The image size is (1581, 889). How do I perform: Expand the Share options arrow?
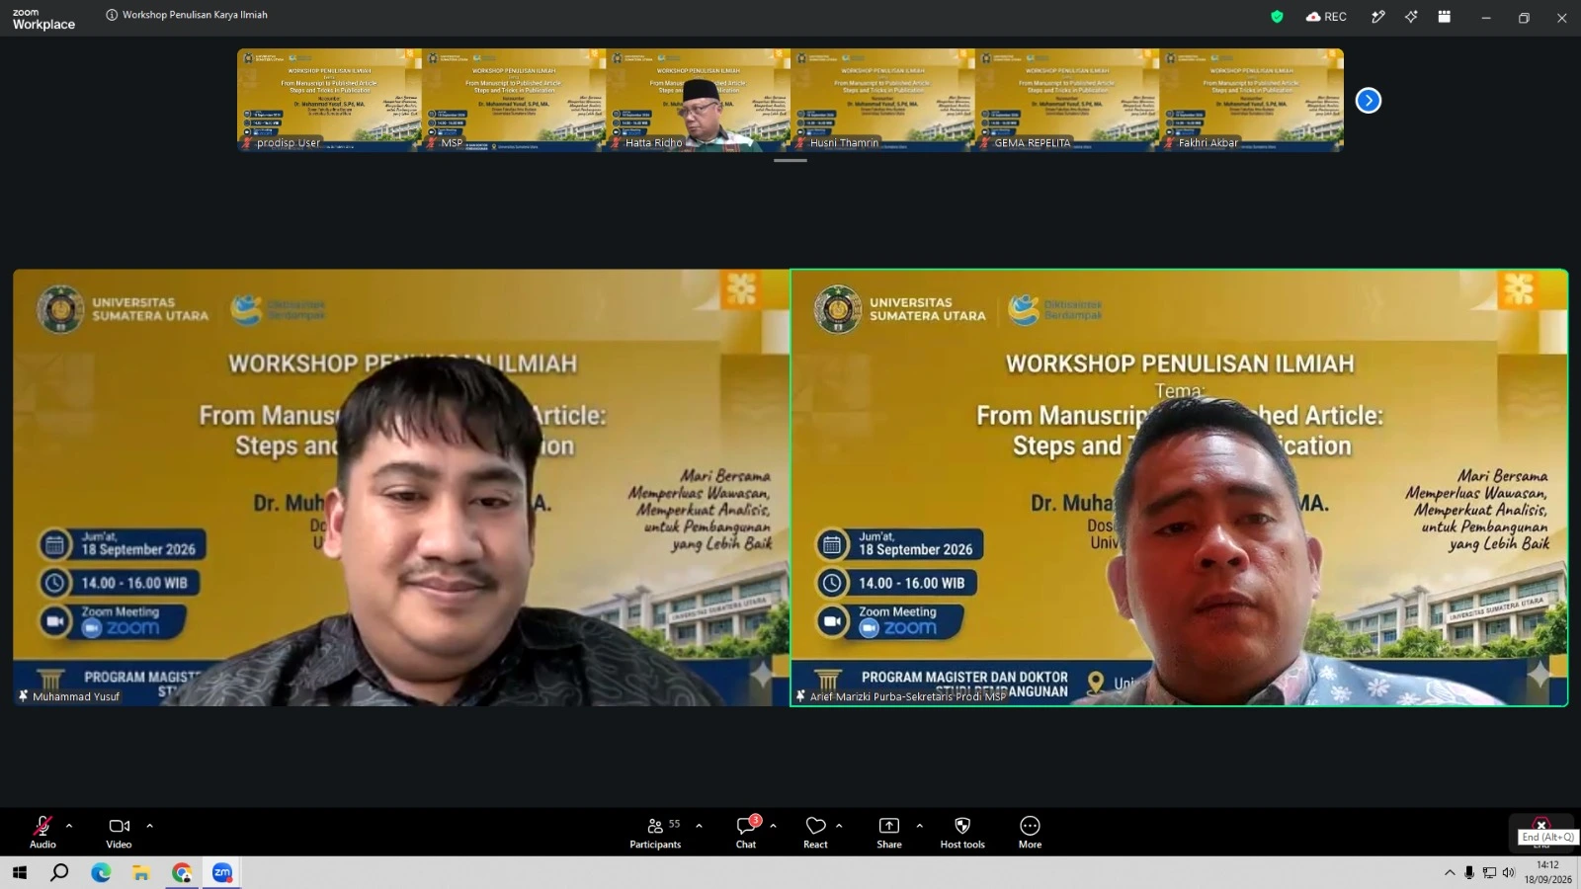pos(919,826)
